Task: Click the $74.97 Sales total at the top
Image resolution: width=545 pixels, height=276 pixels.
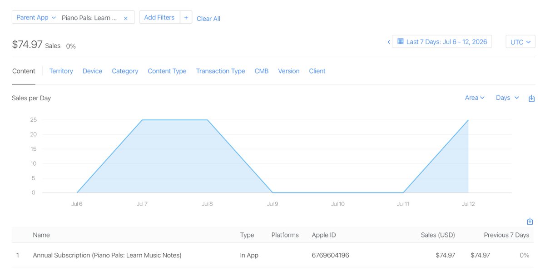Action: 36,44
